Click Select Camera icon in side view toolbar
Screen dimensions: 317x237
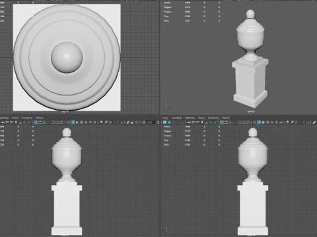(189, 122)
